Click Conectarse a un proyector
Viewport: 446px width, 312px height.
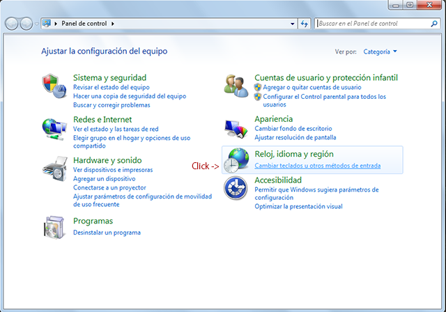[x=109, y=187]
